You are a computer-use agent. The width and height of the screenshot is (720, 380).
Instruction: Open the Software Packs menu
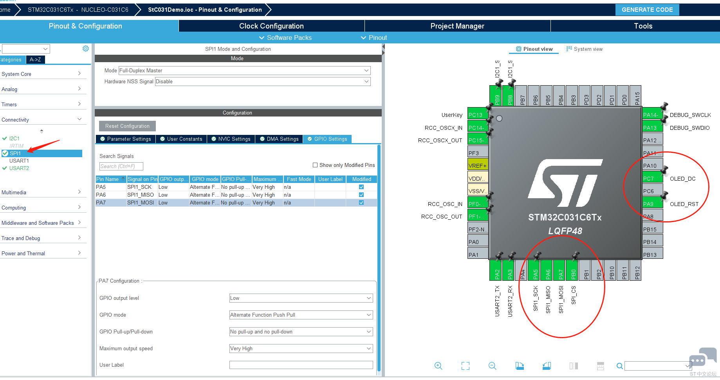(x=285, y=38)
